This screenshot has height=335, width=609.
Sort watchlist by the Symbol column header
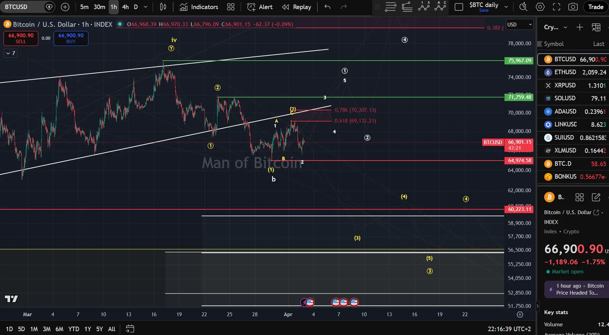[x=554, y=44]
